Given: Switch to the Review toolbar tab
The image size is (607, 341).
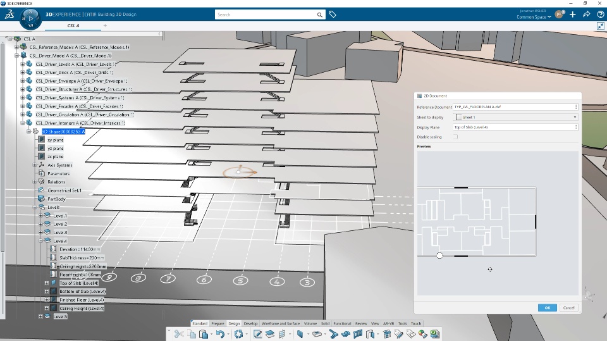Looking at the screenshot, I should (x=361, y=323).
